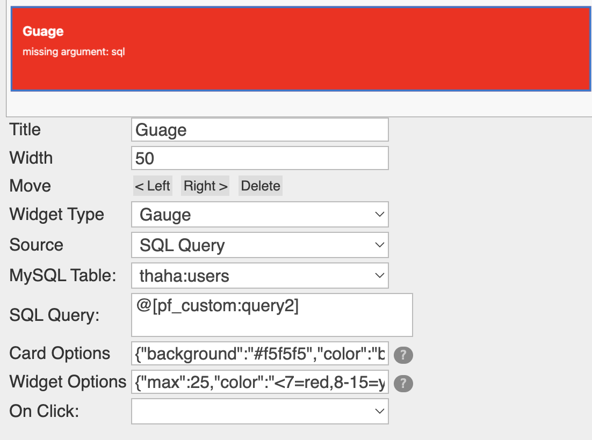The height and width of the screenshot is (440, 592).
Task: Open the MySQL Table dropdown showing thaha:users
Action: point(259,276)
